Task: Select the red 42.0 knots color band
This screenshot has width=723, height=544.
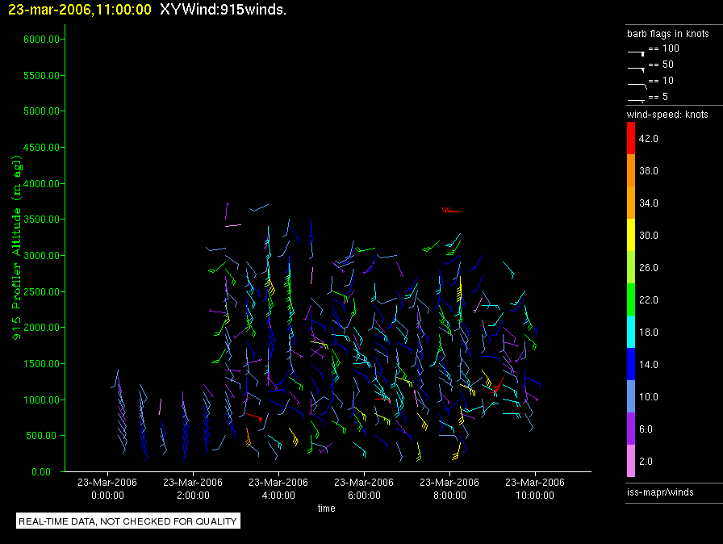Action: tap(631, 138)
